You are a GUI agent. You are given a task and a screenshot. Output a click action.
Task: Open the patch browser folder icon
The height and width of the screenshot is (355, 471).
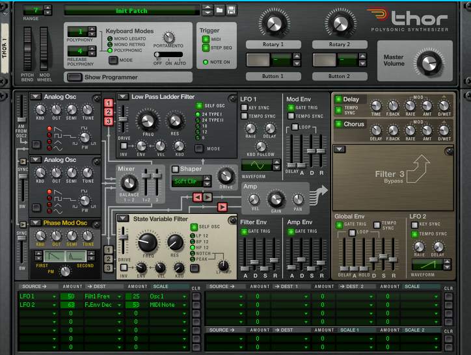(220, 10)
